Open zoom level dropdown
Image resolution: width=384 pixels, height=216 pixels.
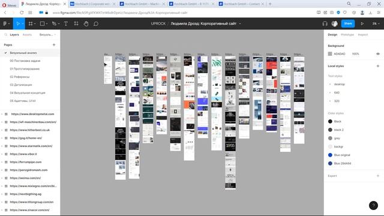(376, 24)
